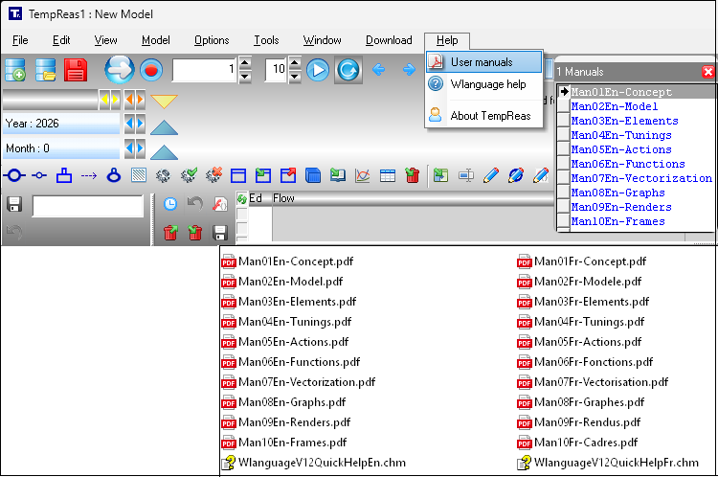Screen dimensions: 718x477
Task: Collapse the blue triangle next to Year
Action: pos(164,127)
